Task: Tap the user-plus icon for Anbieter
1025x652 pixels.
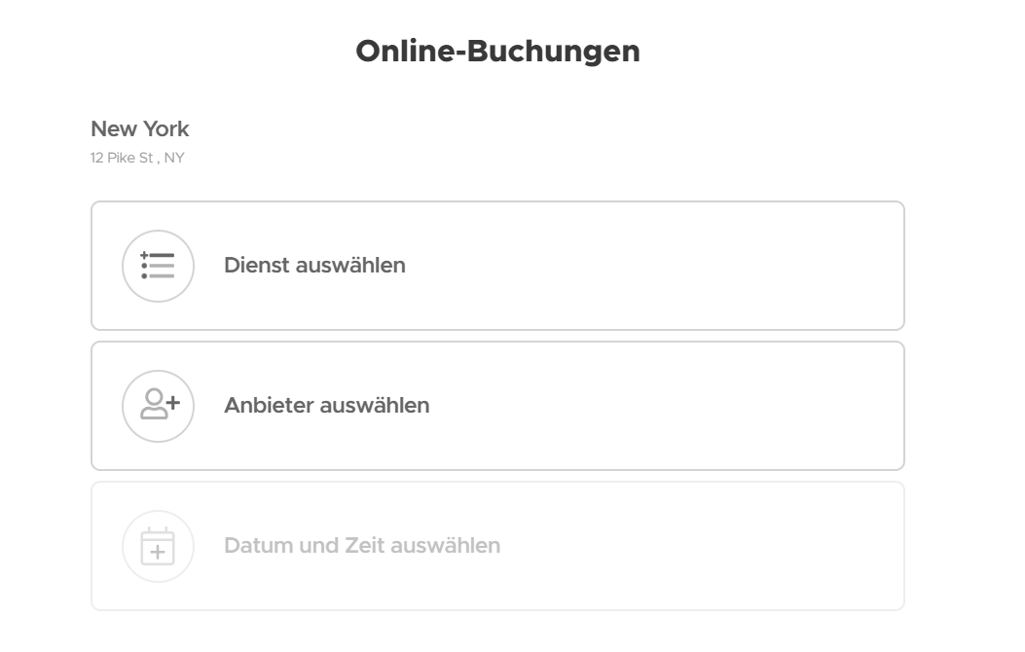Action: coord(160,405)
